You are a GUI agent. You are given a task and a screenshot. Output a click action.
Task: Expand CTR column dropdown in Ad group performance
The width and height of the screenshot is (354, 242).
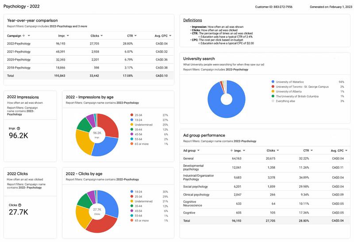pos(311,151)
